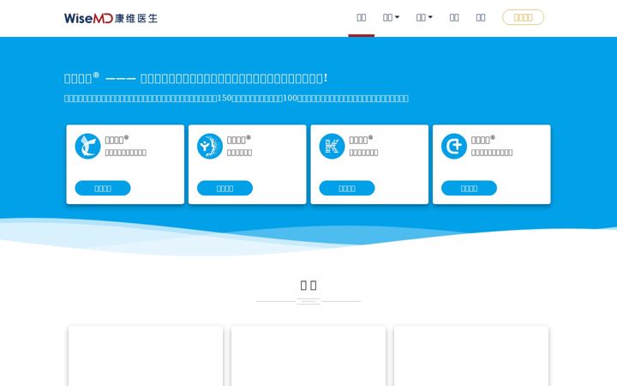
Task: Expand the first nav dropdown with caret
Action: click(391, 17)
